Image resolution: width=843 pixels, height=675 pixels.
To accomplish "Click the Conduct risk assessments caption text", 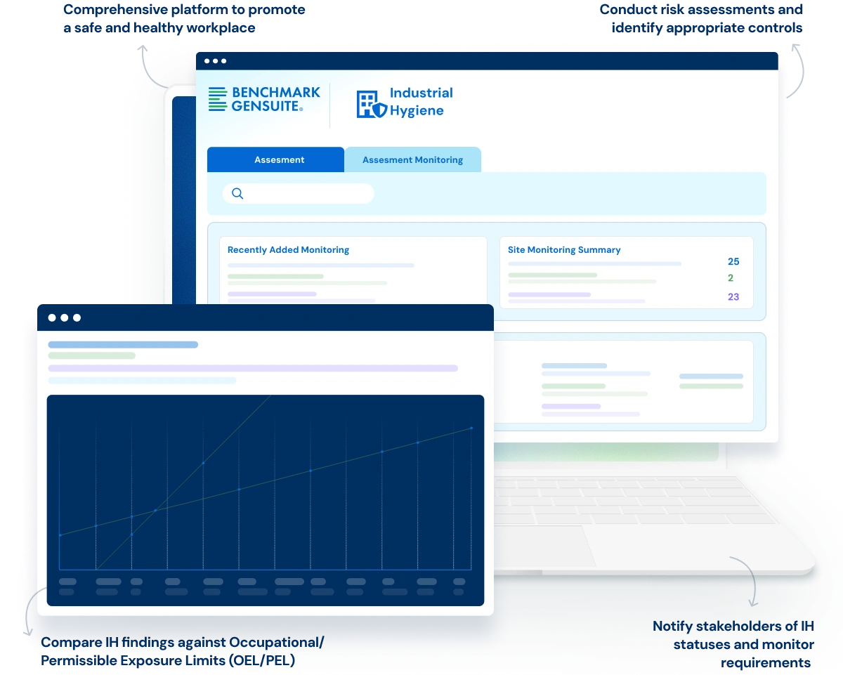I will (701, 19).
